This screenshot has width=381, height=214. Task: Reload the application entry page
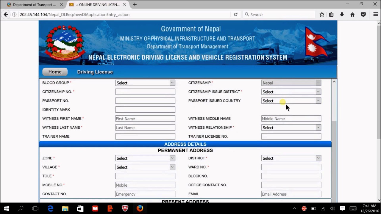pyautogui.click(x=235, y=14)
